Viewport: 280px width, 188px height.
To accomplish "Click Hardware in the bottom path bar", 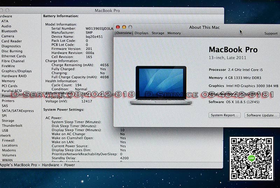I will click(x=50, y=165).
